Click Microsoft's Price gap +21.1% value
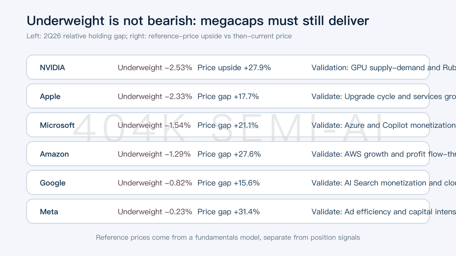This screenshot has height=256, width=456. pyautogui.click(x=228, y=125)
